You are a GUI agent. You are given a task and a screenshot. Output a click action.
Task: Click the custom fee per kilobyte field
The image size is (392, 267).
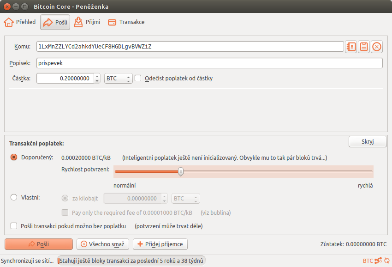click(133, 199)
